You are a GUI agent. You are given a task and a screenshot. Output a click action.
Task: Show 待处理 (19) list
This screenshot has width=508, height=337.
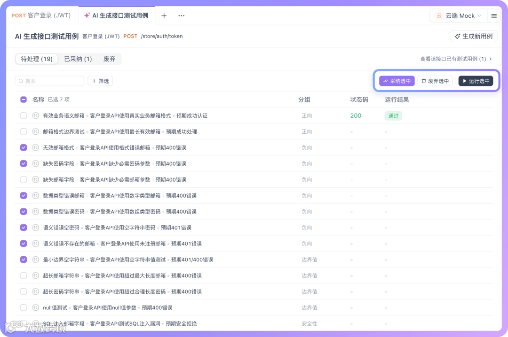pyautogui.click(x=37, y=59)
